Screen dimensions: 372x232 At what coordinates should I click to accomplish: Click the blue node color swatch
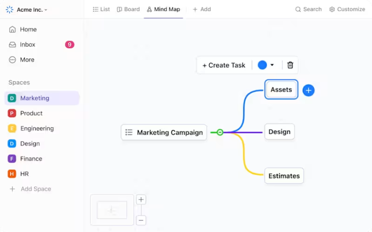click(x=262, y=65)
